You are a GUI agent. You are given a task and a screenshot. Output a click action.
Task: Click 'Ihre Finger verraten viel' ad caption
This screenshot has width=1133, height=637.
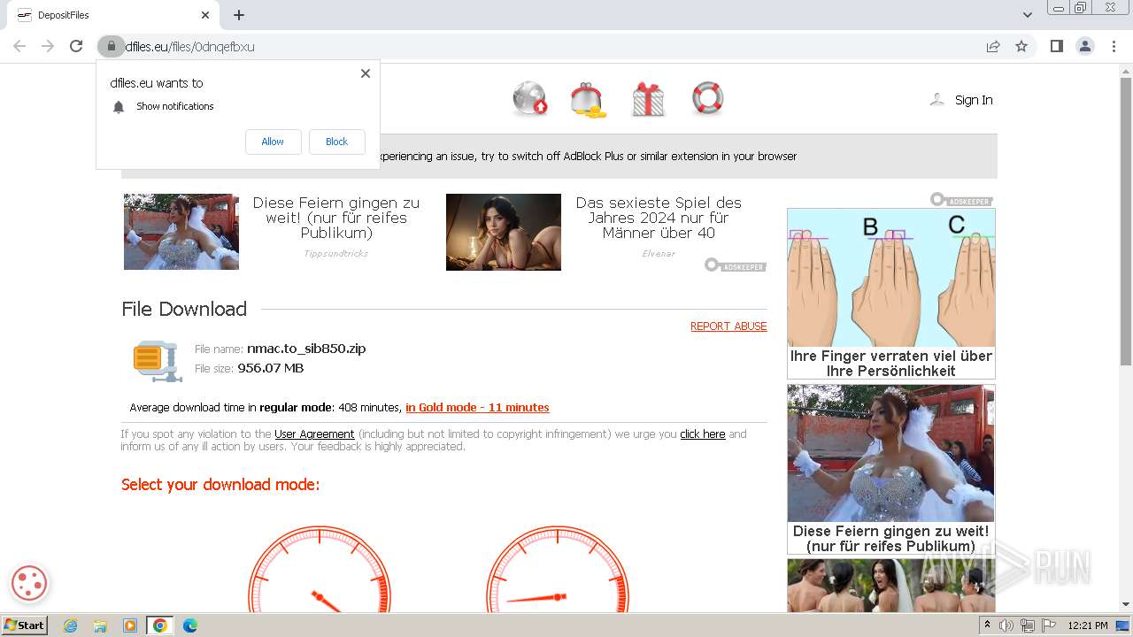pos(891,364)
